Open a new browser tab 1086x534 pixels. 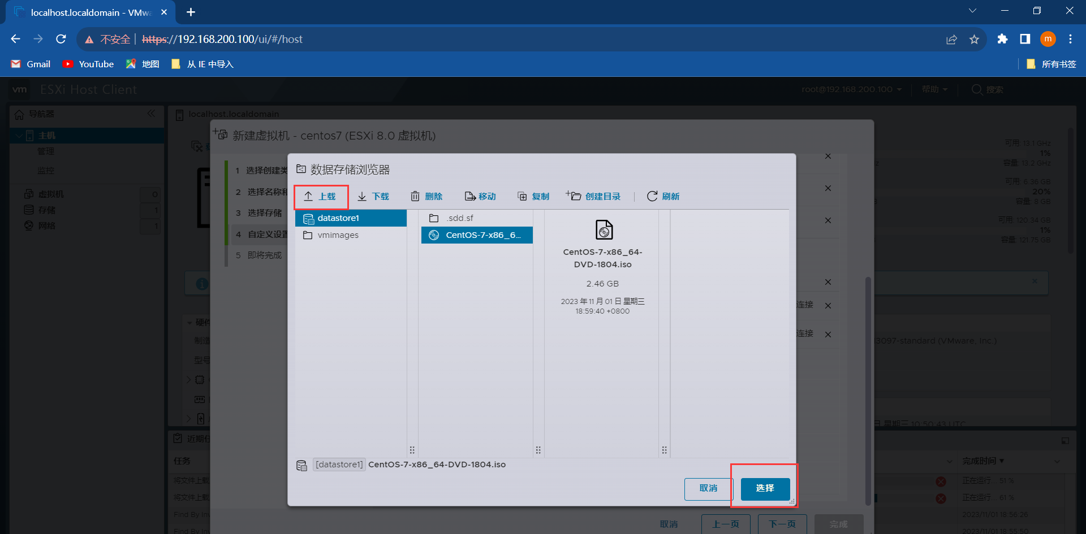coord(191,12)
